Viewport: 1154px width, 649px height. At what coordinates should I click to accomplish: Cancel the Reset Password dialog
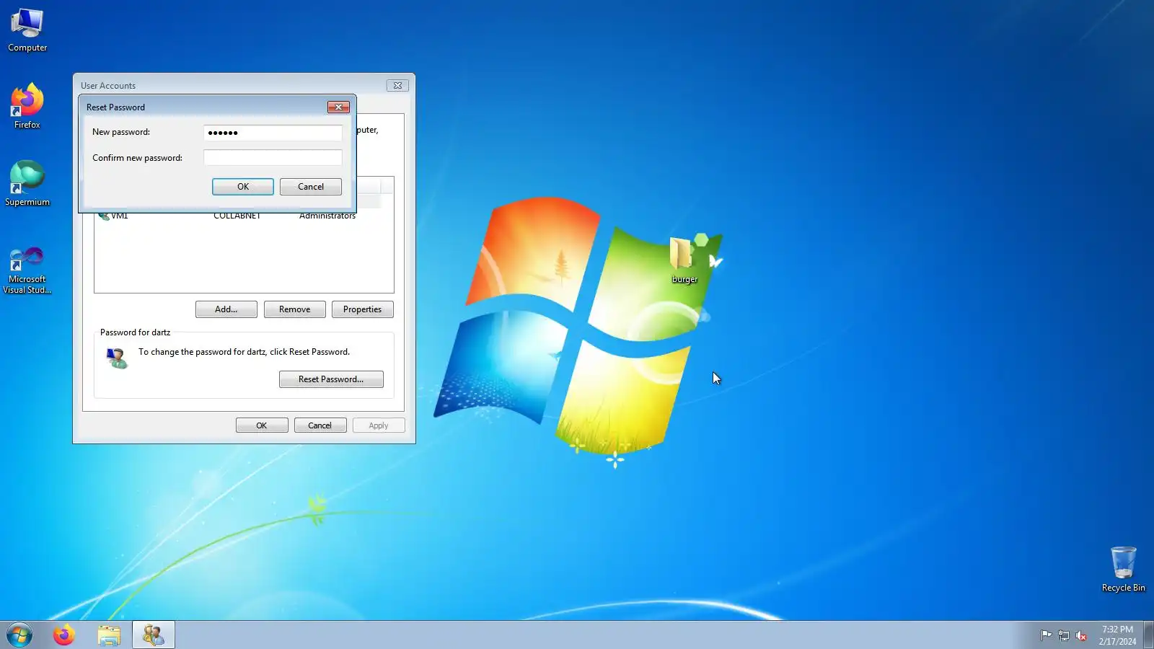coord(311,187)
